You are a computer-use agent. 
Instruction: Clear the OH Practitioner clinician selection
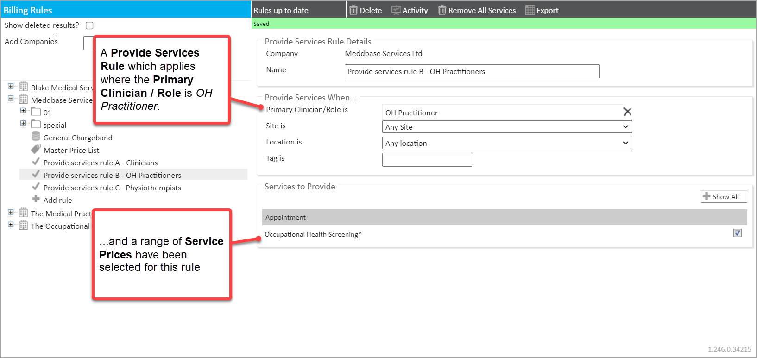point(627,112)
